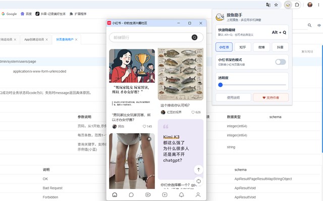Screen dimensions: 323x201
Task: Close the 分页查询用户 tab
Action: click(76, 40)
